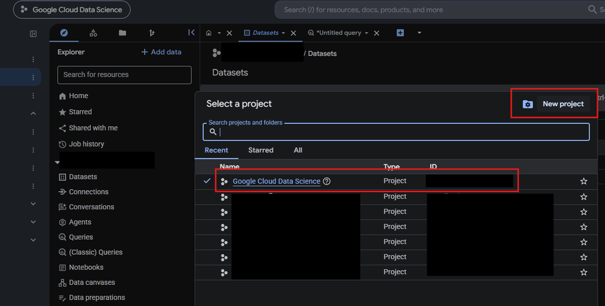Click the project icon in Google Cloud Data Science row
The image size is (605, 306).
pyautogui.click(x=224, y=181)
